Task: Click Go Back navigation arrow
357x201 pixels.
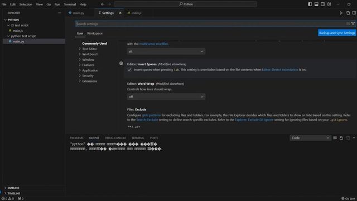Action: tap(103, 4)
